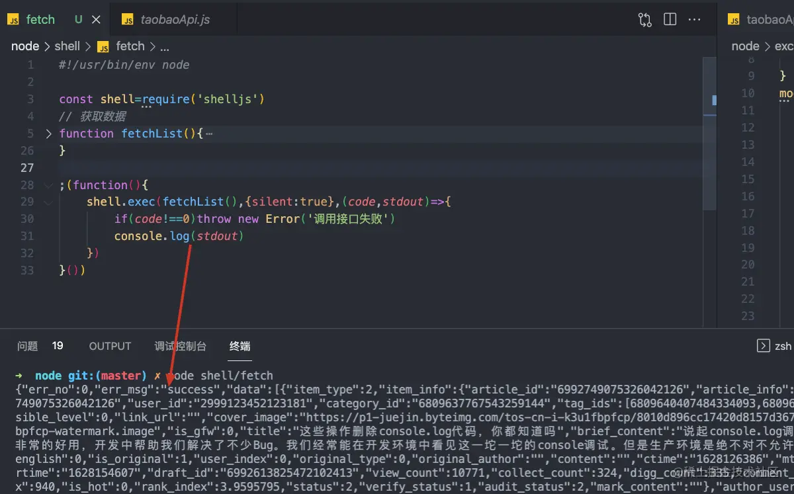Click line number 31 in the gutter
The height and width of the screenshot is (494, 794).
coord(27,236)
